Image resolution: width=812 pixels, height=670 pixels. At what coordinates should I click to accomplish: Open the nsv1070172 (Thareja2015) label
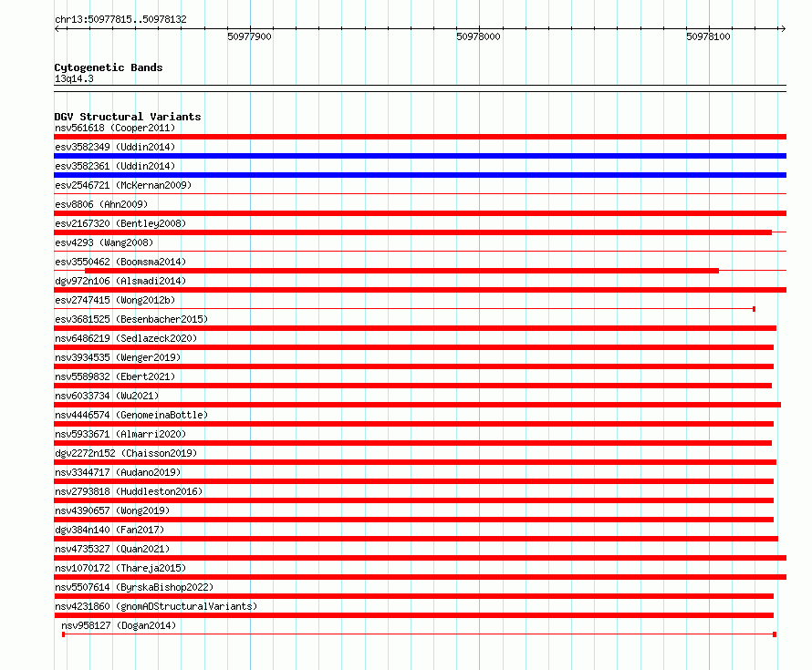click(120, 568)
